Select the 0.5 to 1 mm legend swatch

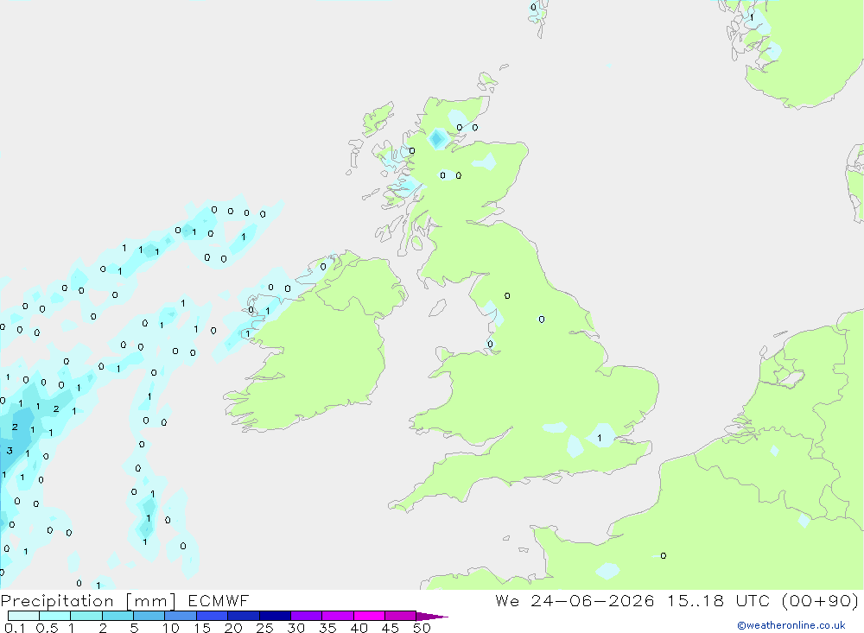coord(55,616)
